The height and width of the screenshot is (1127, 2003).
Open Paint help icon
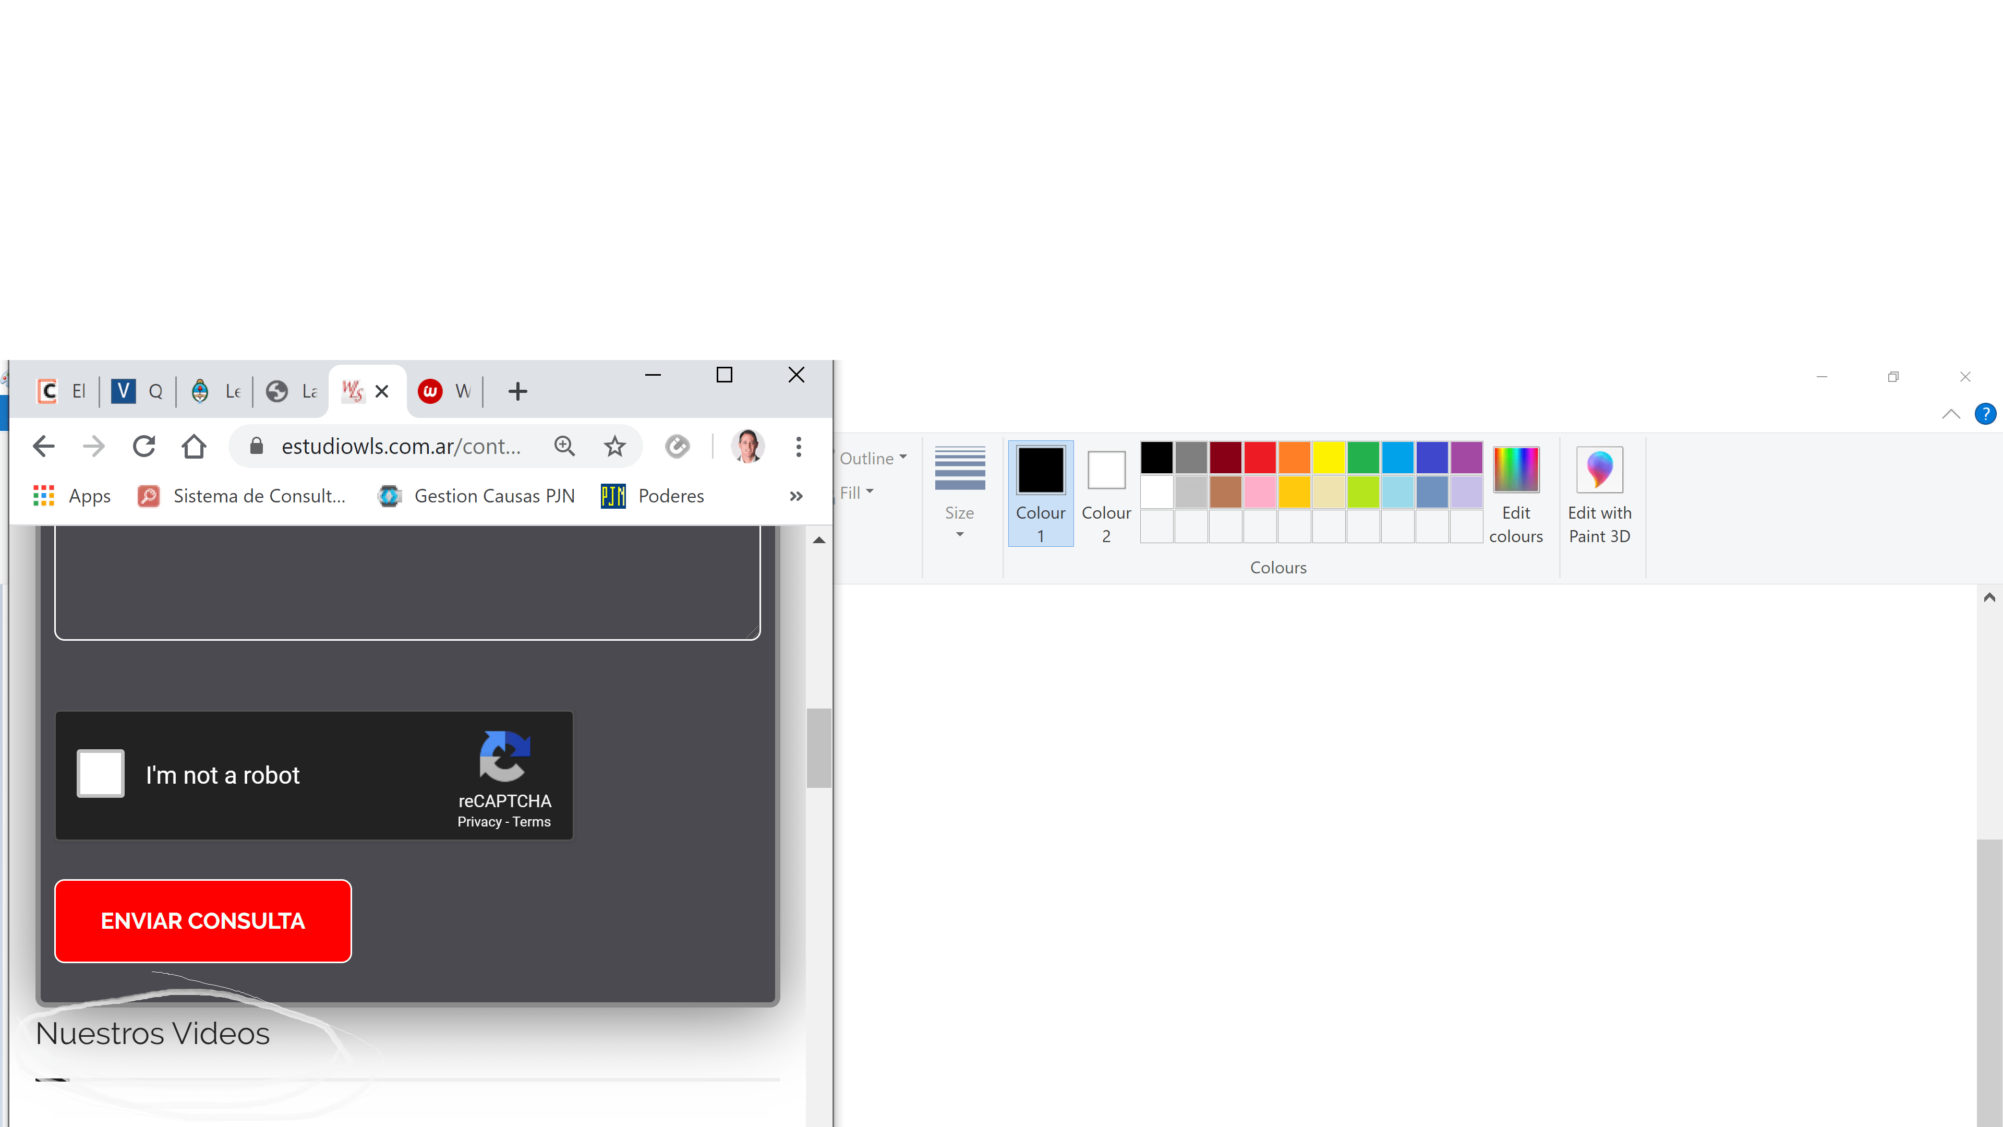(1985, 414)
